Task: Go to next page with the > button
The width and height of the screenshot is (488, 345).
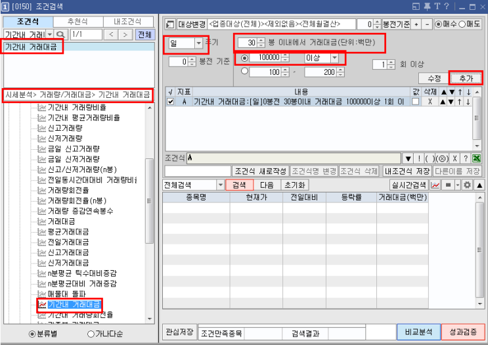Action: tap(125, 35)
